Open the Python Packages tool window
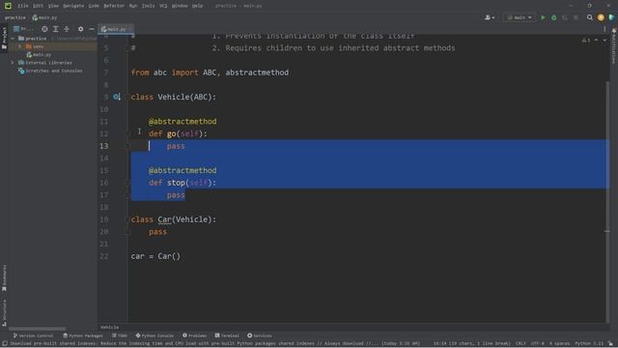Screen dimensions: 618x348 coord(83,335)
